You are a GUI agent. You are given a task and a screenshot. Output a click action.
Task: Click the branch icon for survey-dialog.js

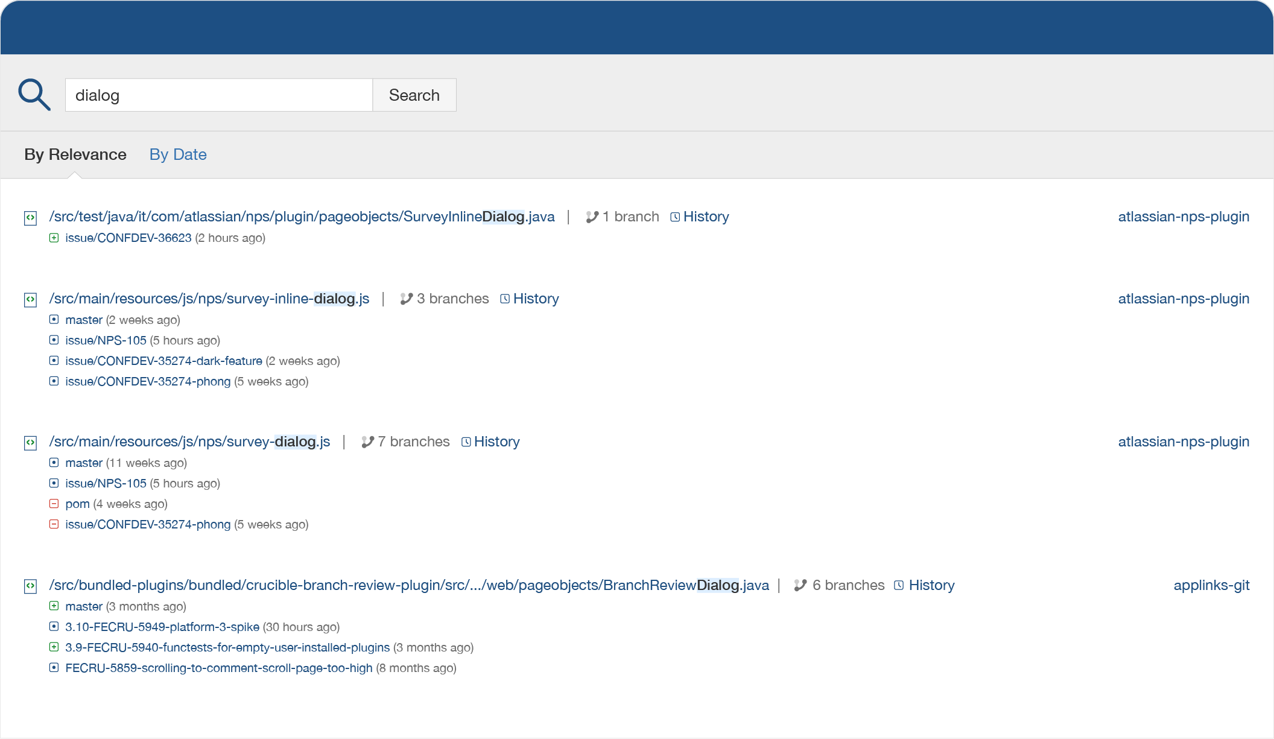367,442
